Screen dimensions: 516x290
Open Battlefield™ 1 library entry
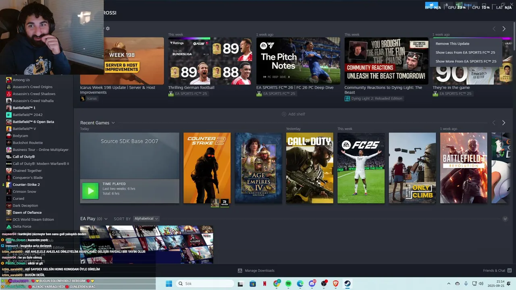(24, 108)
